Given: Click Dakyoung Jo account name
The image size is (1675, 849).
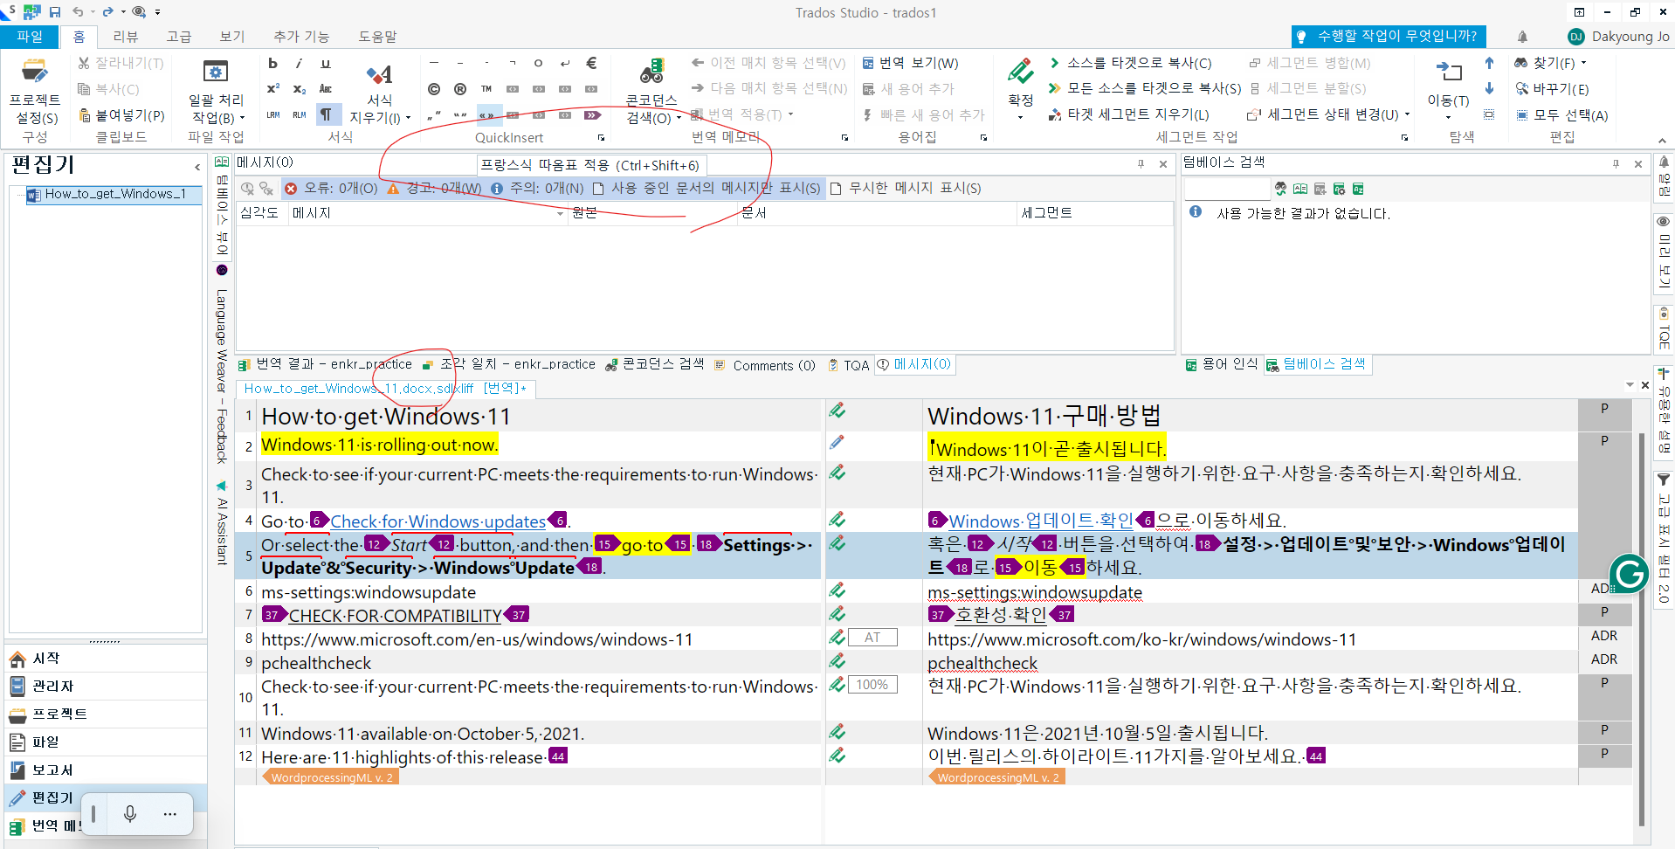Looking at the screenshot, I should (x=1630, y=36).
